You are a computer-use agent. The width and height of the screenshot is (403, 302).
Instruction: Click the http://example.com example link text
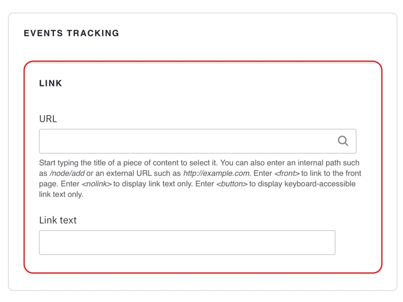coord(216,173)
